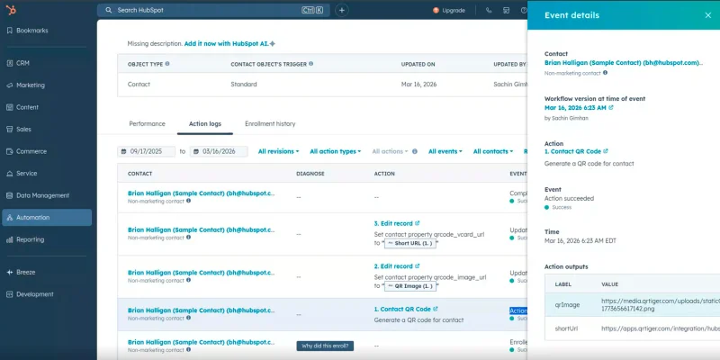The image size is (720, 360).
Task: Click non-marketing info icon in 3. Edit record row
Action: 189,238
